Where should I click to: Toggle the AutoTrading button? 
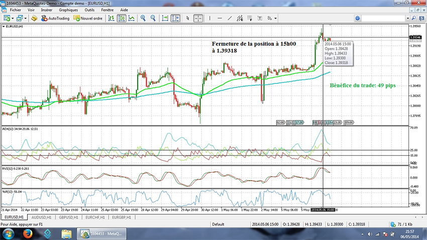tap(55, 18)
